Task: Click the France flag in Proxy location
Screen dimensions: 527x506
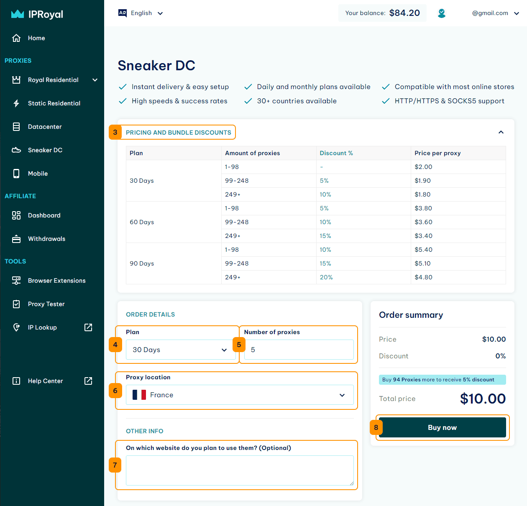Action: (139, 395)
